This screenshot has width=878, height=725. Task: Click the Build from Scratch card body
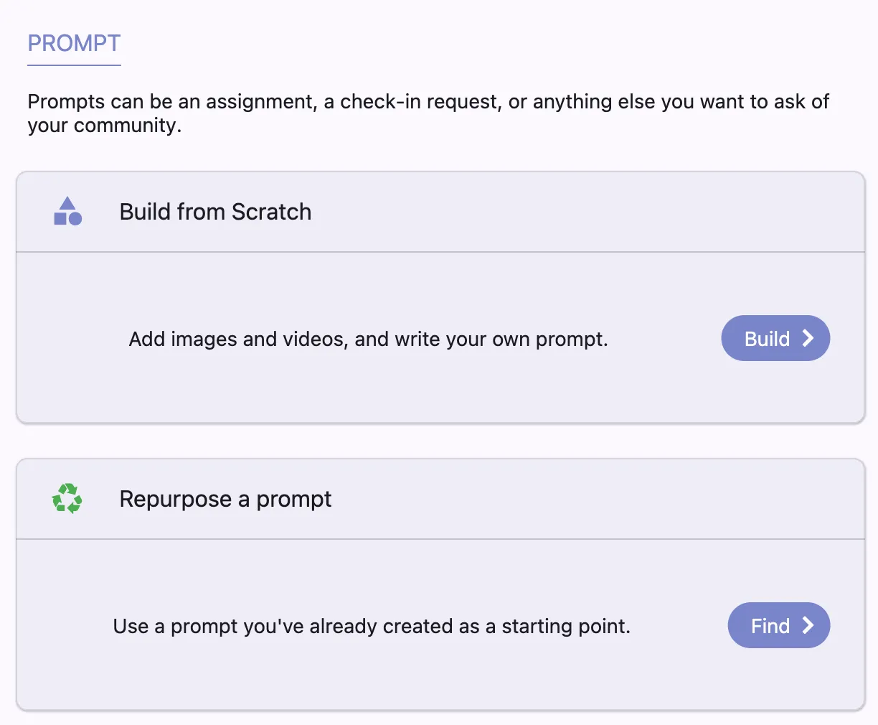(430, 388)
